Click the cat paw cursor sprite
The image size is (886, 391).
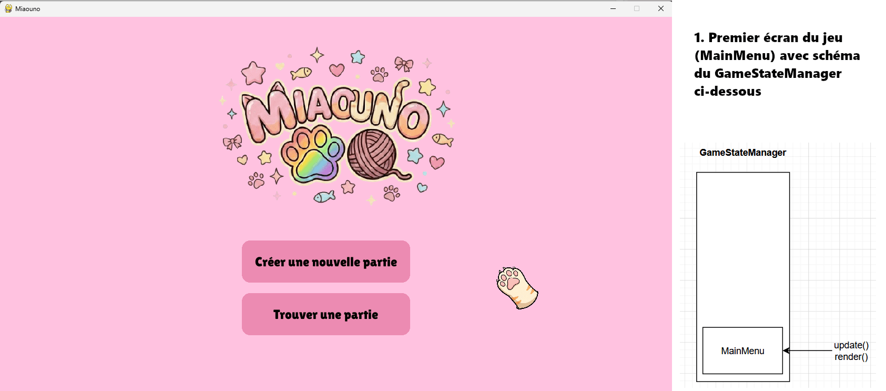tap(516, 287)
